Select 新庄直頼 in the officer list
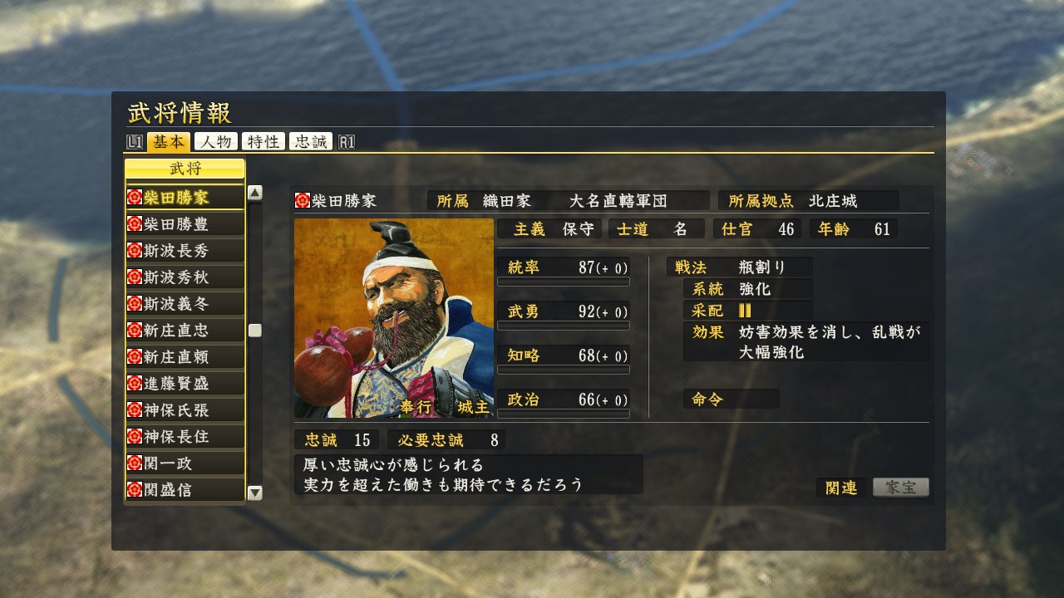1064x598 pixels. click(185, 357)
